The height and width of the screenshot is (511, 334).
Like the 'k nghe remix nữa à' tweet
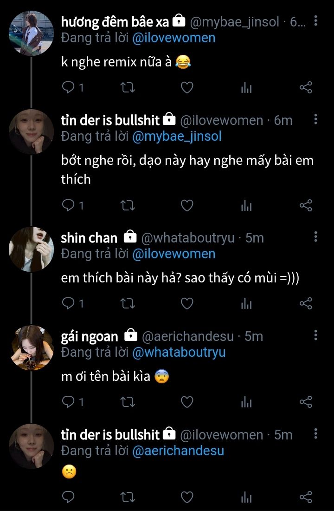tap(186, 87)
